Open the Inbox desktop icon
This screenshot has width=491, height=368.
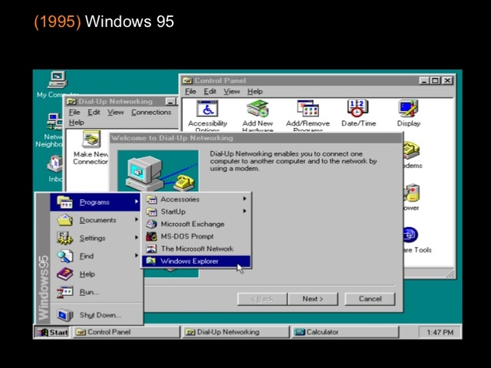click(55, 163)
